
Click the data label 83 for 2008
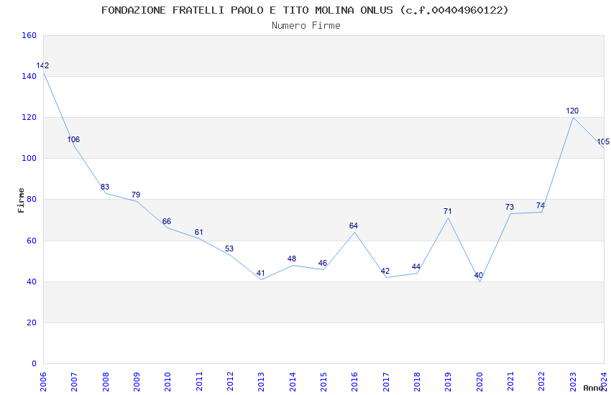[105, 187]
